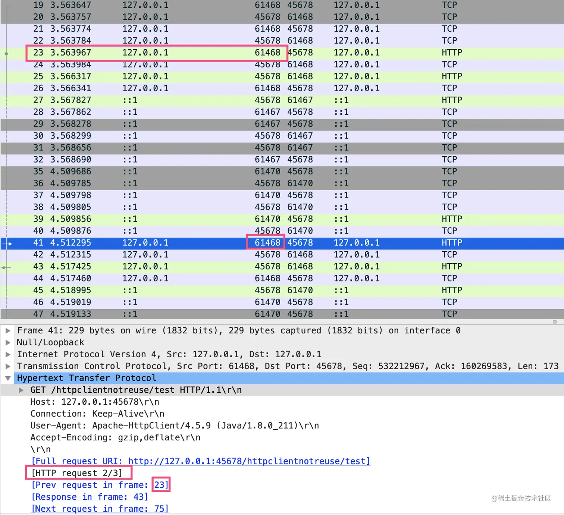Select packet 32 at time 3.568690
The width and height of the screenshot is (564, 515).
click(282, 160)
